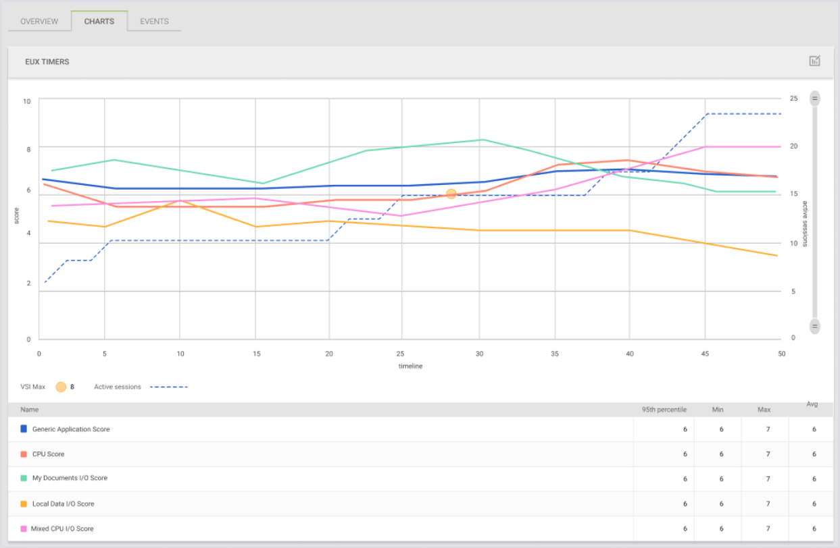Viewport: 840px width, 548px height.
Task: Switch to the Overview tab
Action: point(39,22)
